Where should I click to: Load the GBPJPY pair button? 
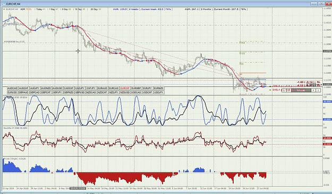57,92
